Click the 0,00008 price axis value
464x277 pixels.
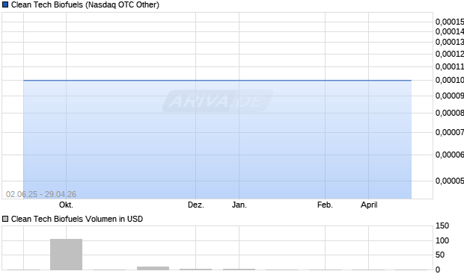[450, 113]
